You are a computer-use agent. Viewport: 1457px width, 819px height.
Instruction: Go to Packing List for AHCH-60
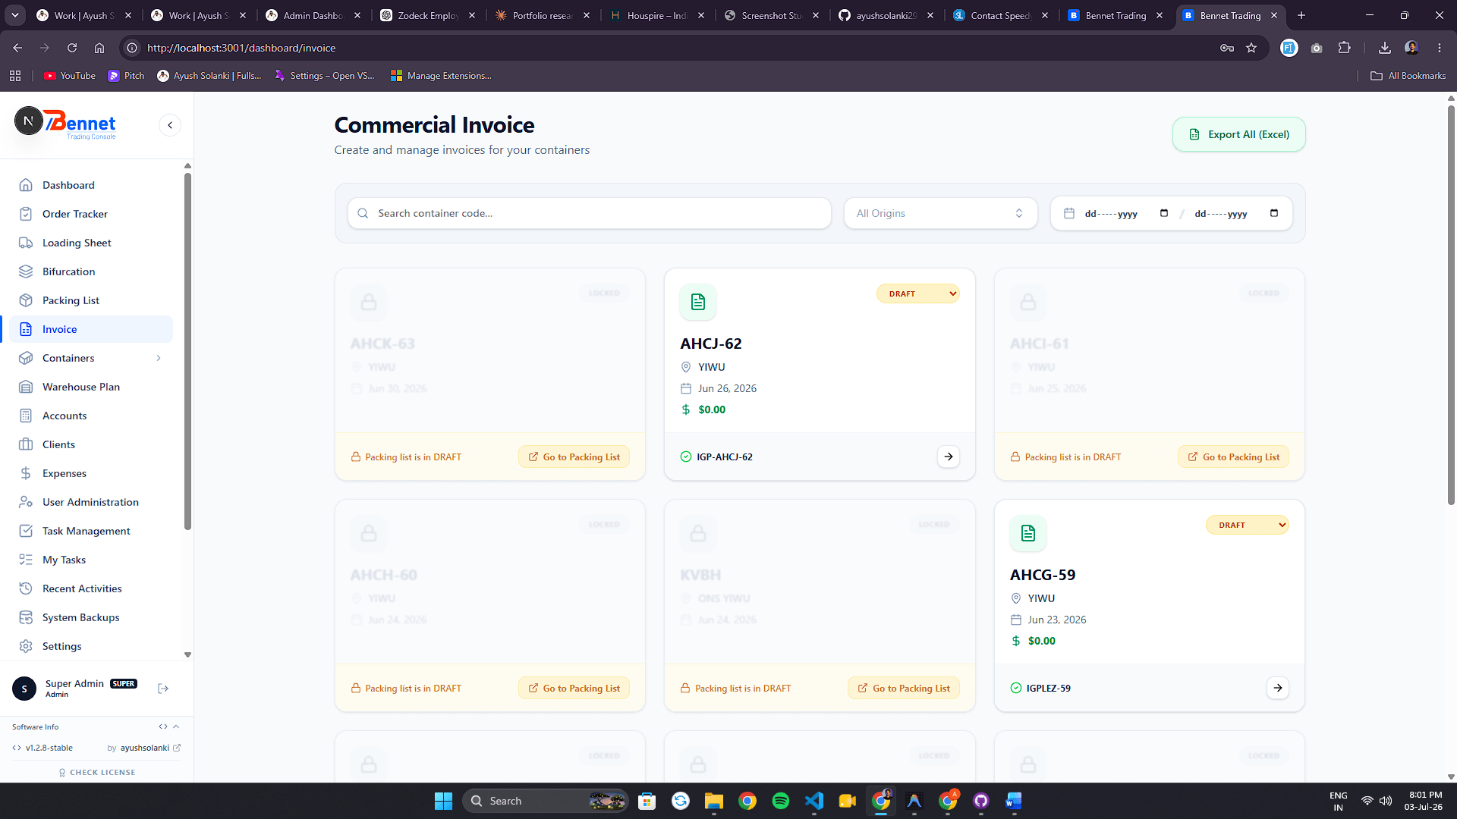point(574,688)
